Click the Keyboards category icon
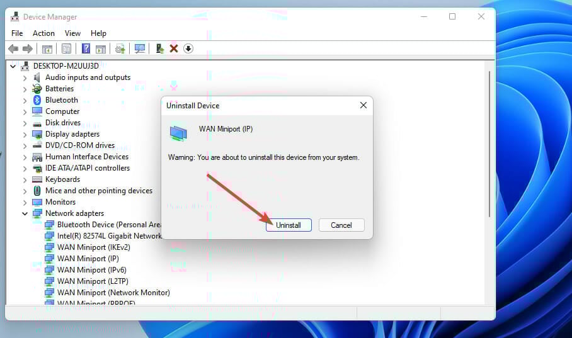The width and height of the screenshot is (572, 338). [x=37, y=179]
